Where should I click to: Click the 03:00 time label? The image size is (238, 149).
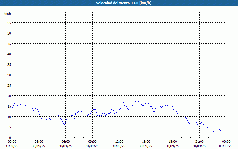pos(39,142)
